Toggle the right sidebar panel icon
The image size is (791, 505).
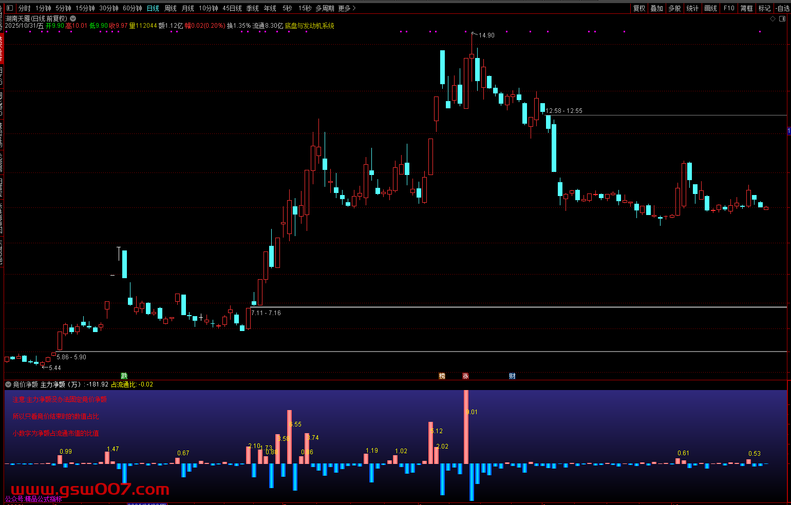tap(782, 18)
